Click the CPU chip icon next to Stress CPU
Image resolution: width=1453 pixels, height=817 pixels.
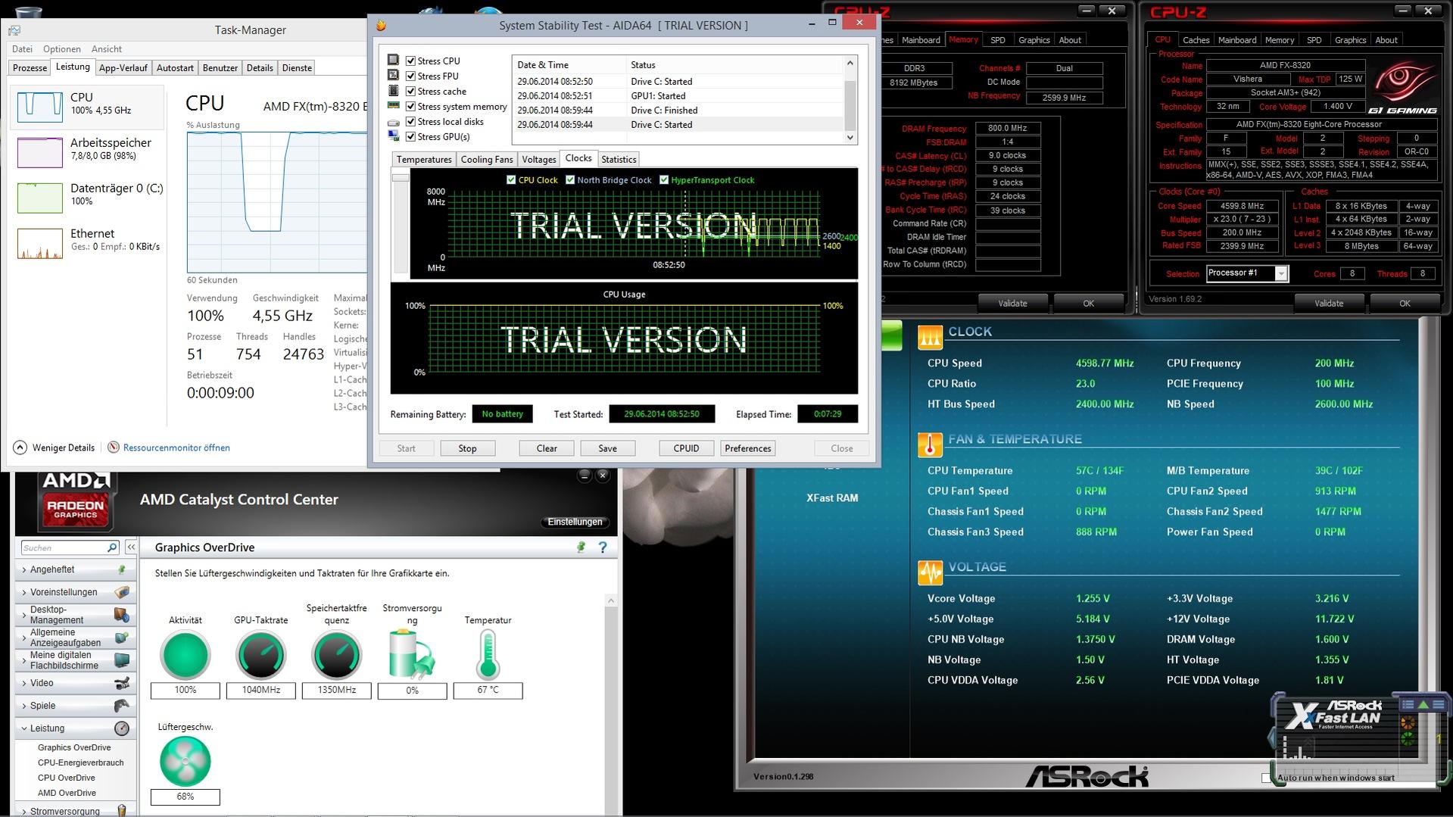(393, 60)
